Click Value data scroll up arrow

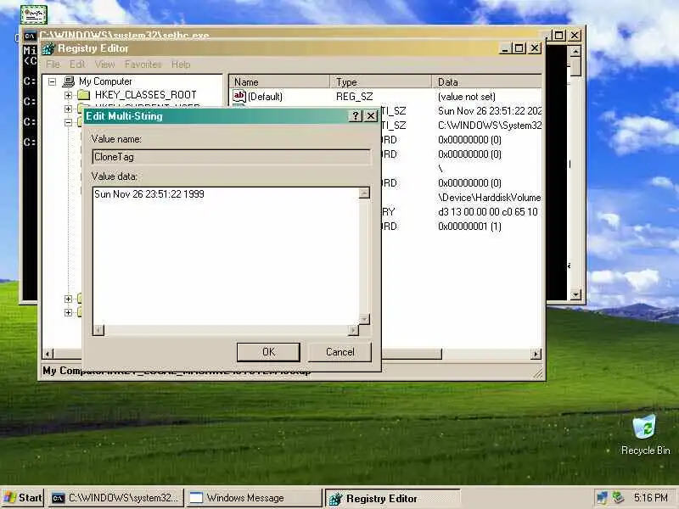click(364, 193)
